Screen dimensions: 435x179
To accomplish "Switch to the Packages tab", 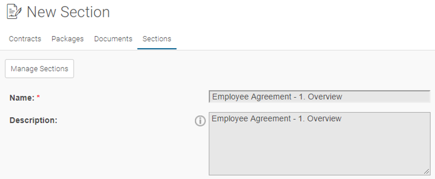I will click(x=67, y=39).
